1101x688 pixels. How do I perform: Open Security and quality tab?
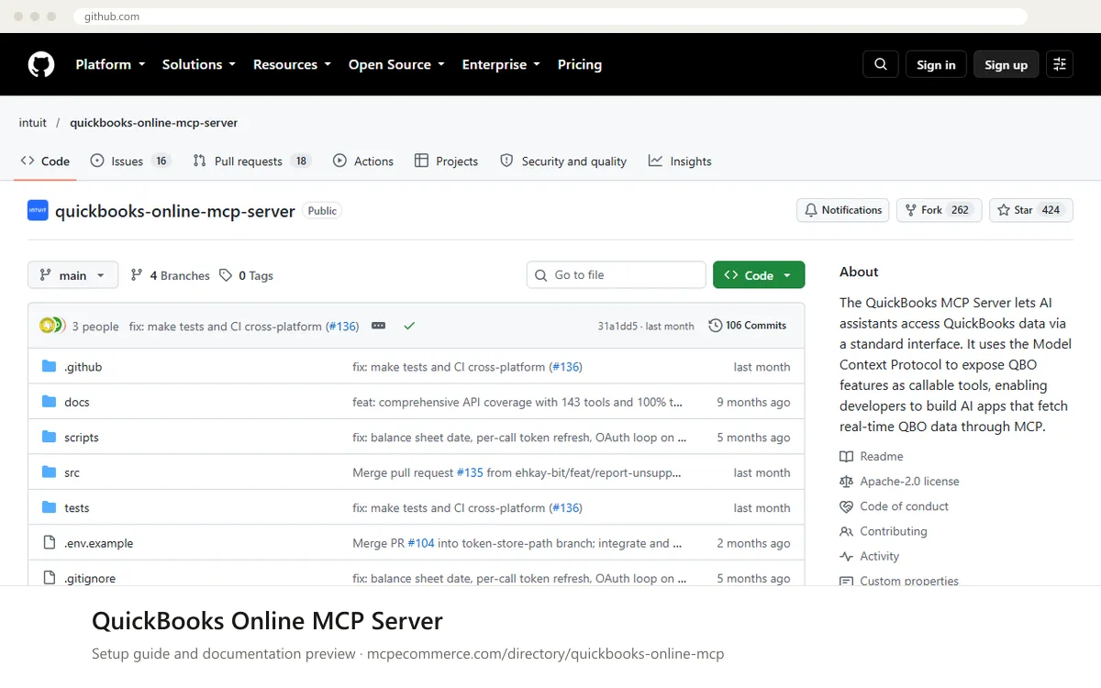[x=563, y=161]
